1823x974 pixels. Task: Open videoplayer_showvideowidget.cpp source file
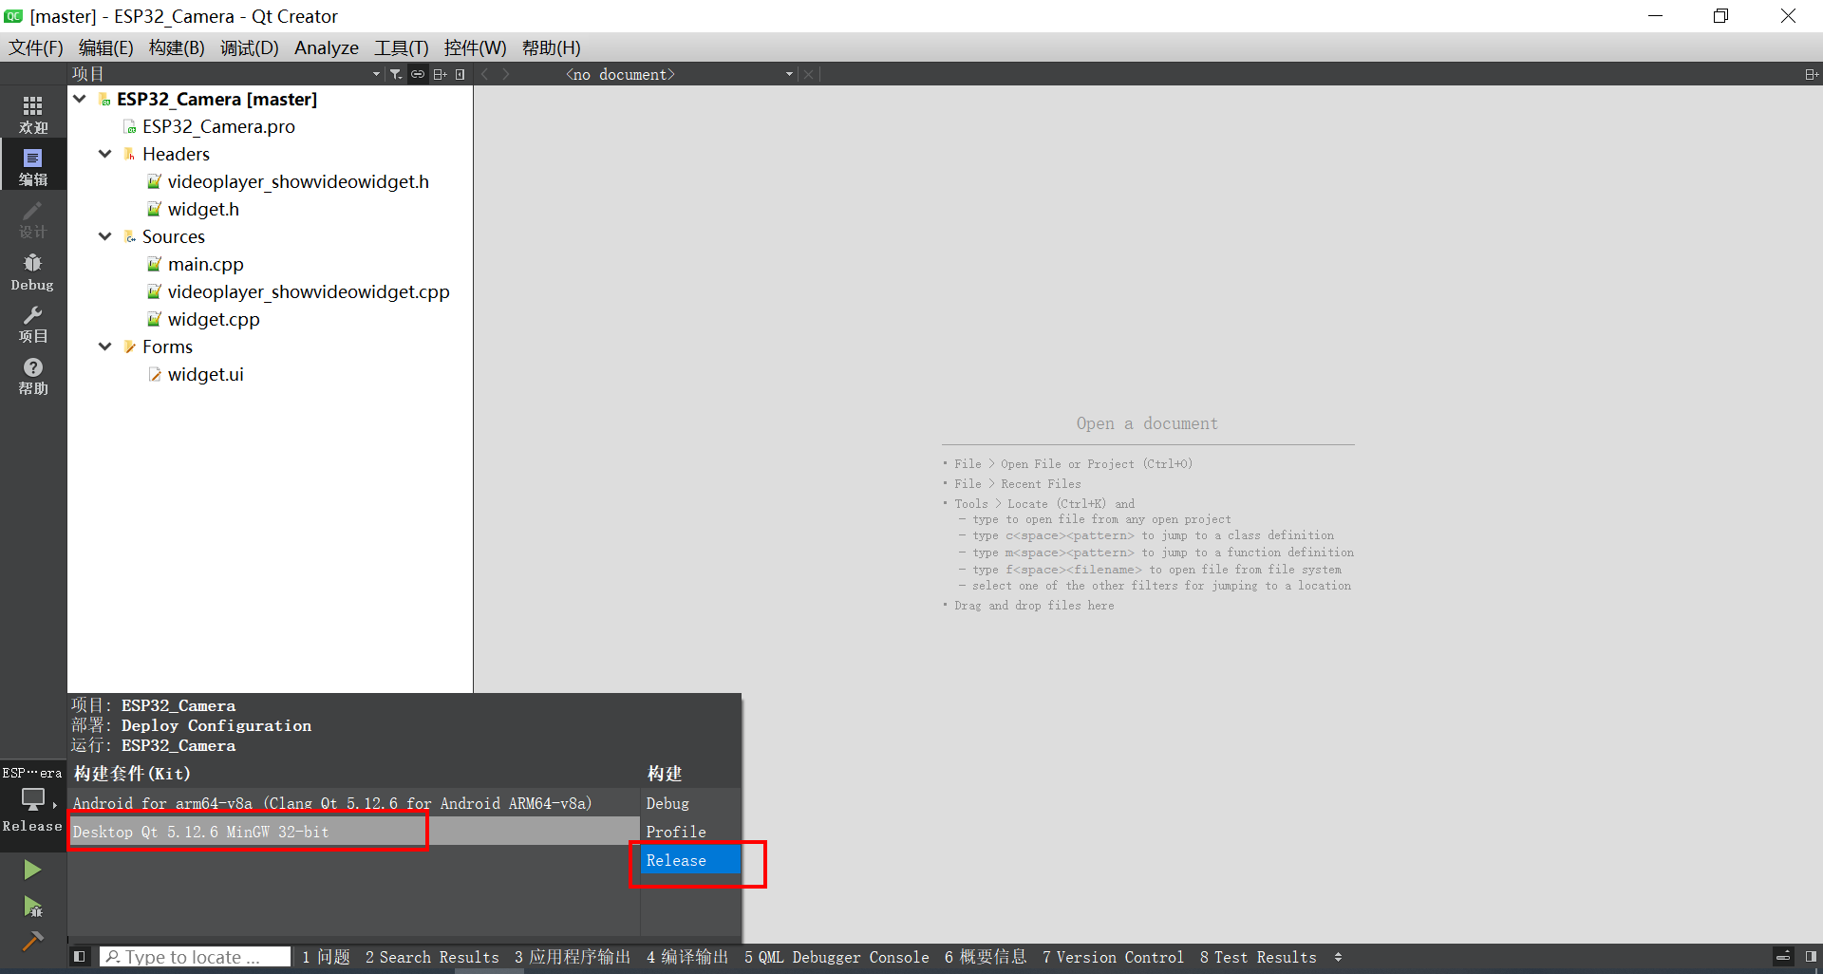[x=309, y=291]
